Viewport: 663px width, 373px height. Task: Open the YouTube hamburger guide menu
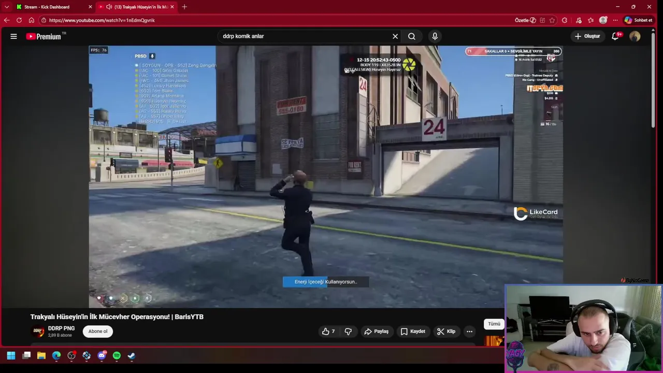pyautogui.click(x=13, y=36)
